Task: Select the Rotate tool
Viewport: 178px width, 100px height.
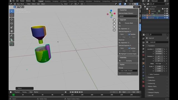Action: [x=12, y=23]
